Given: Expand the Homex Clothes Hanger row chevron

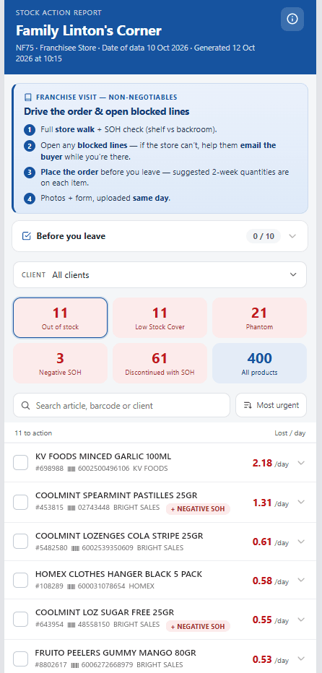Looking at the screenshot, I should [301, 580].
